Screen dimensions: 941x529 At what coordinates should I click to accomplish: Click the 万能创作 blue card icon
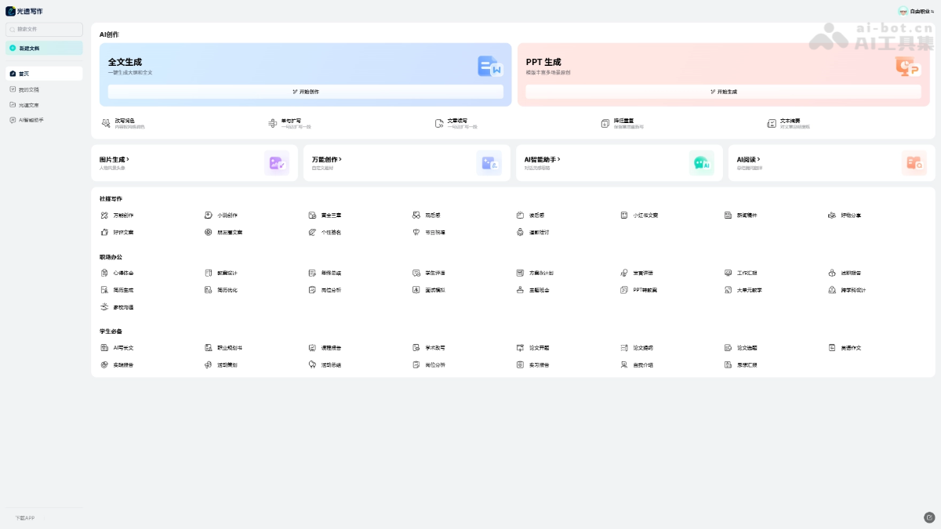[x=489, y=163]
